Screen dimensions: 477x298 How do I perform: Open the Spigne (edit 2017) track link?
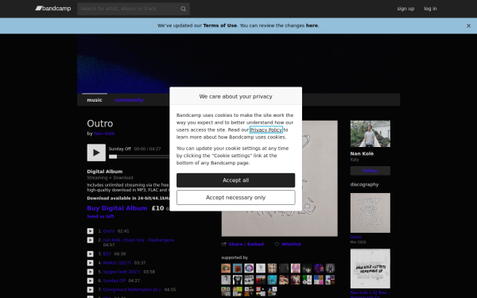click(122, 272)
